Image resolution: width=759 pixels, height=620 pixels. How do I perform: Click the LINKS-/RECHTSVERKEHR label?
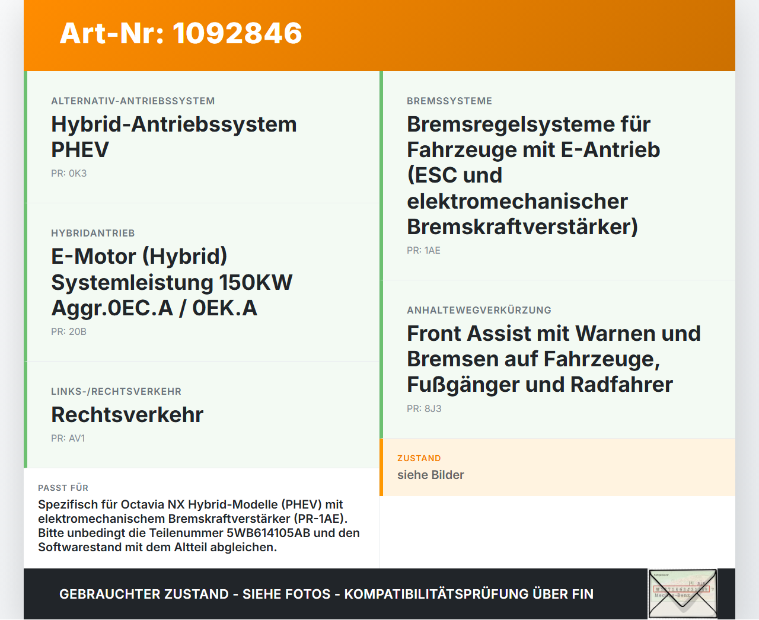[x=116, y=392]
